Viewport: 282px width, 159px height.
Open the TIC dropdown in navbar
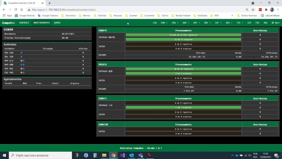pyautogui.click(x=240, y=23)
